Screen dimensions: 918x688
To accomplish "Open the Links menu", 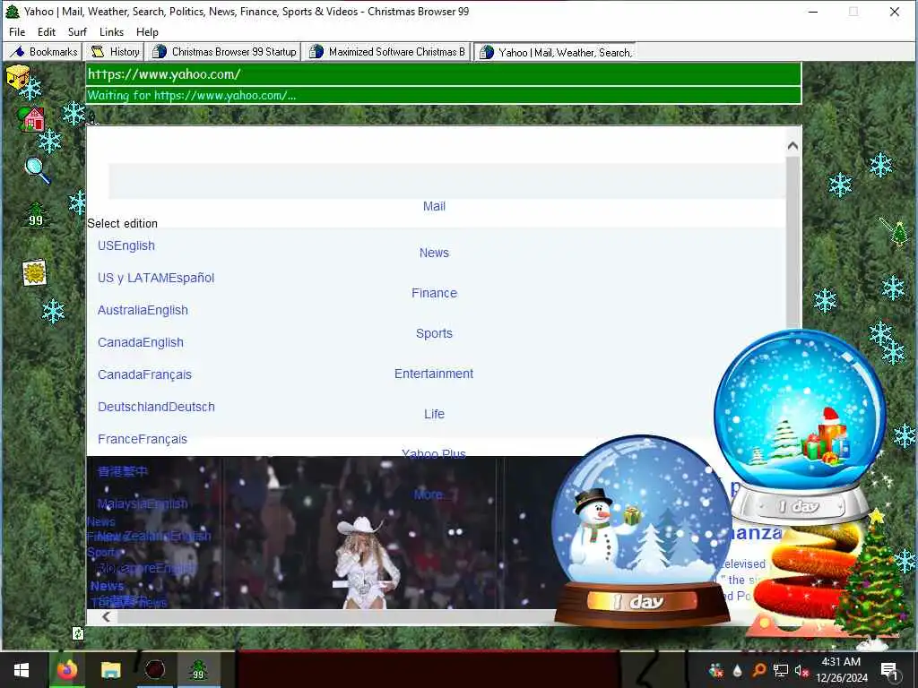I will pos(111,32).
